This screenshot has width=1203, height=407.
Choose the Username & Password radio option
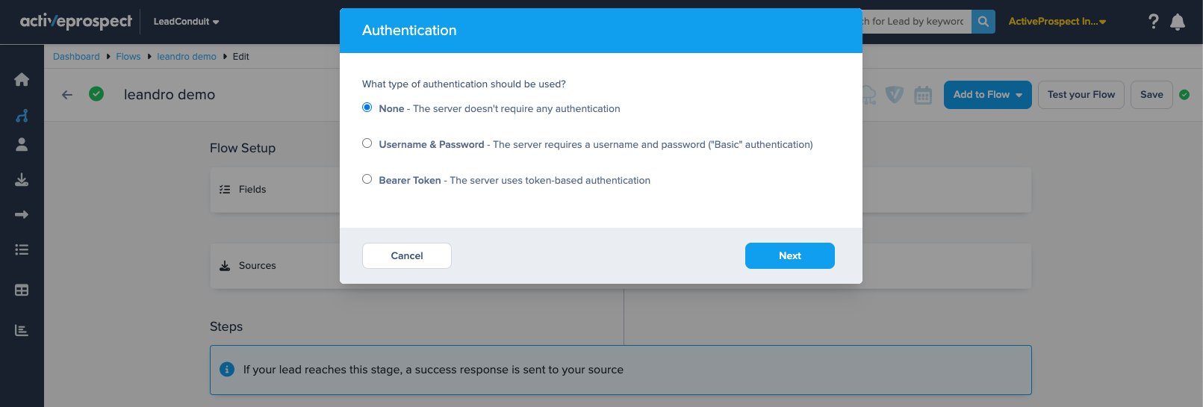point(367,143)
